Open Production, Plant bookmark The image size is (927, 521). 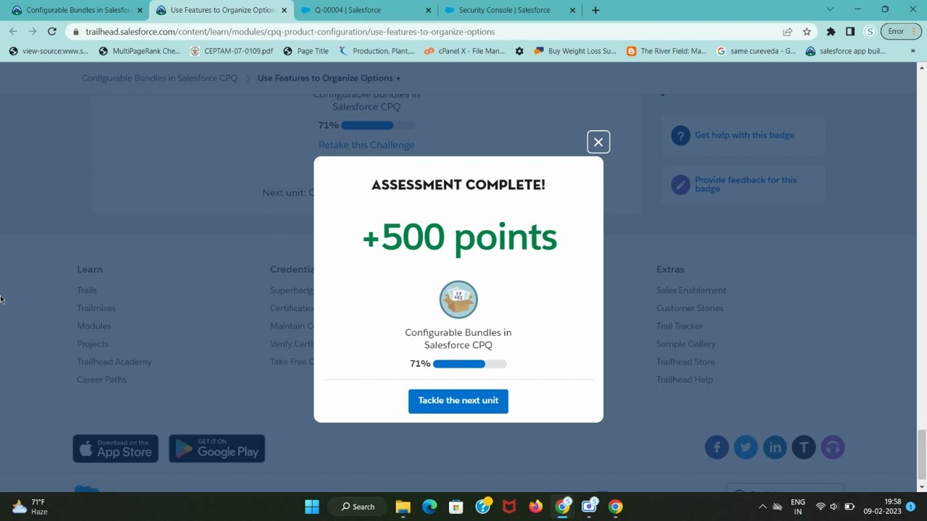click(377, 51)
